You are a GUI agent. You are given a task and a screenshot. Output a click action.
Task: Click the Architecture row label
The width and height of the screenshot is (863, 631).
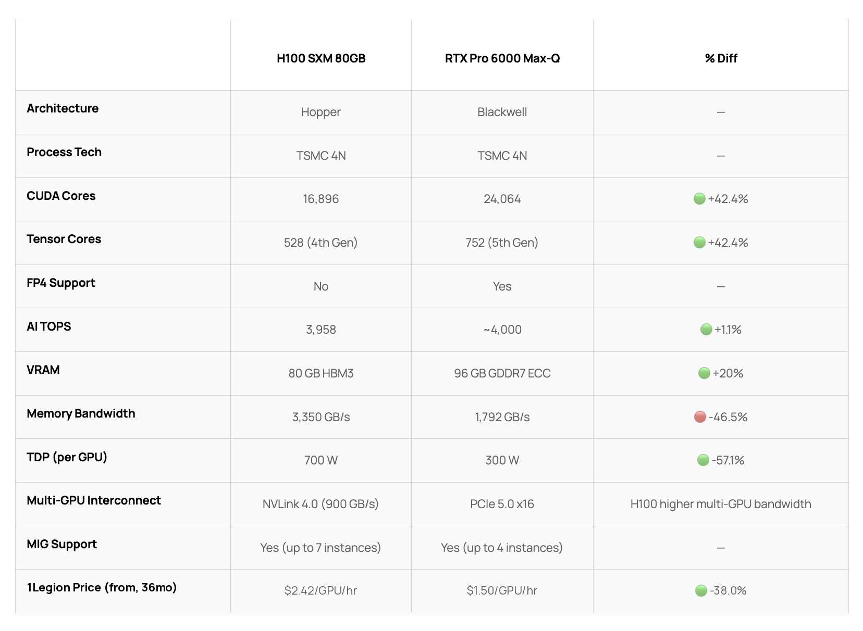point(63,108)
